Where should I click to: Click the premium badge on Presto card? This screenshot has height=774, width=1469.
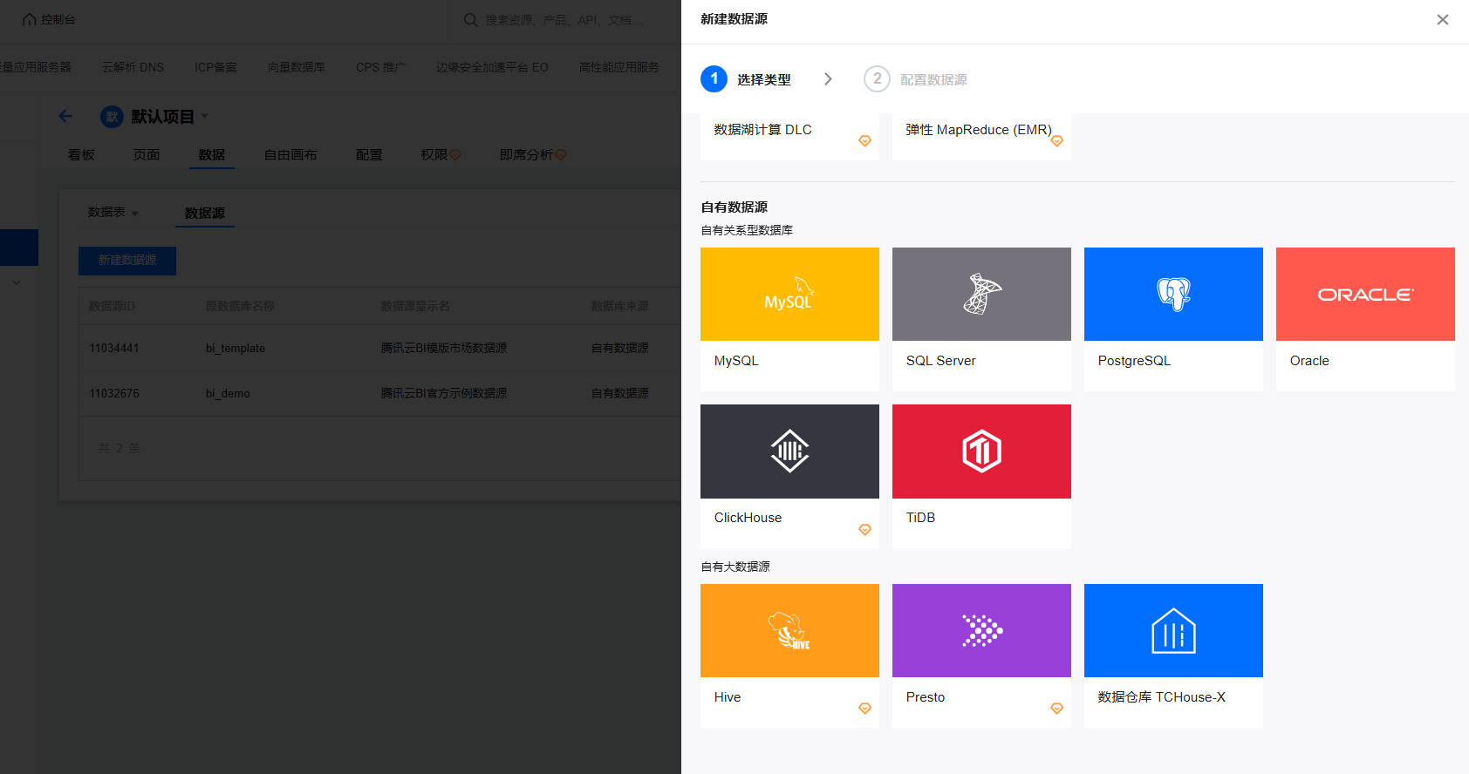pyautogui.click(x=1056, y=709)
